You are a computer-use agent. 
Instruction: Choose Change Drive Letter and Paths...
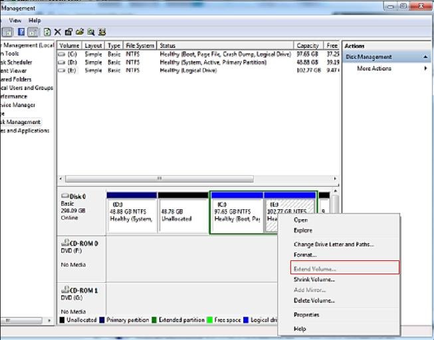tap(334, 244)
